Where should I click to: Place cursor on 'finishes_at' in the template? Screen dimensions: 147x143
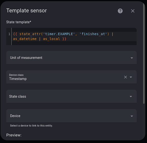[93, 34]
